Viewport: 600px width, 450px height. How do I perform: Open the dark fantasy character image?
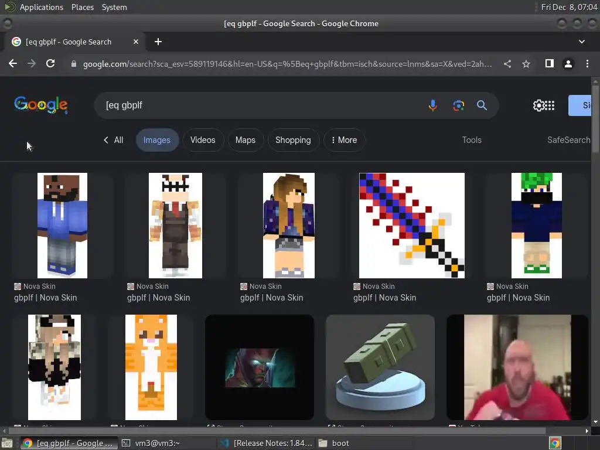(260, 367)
